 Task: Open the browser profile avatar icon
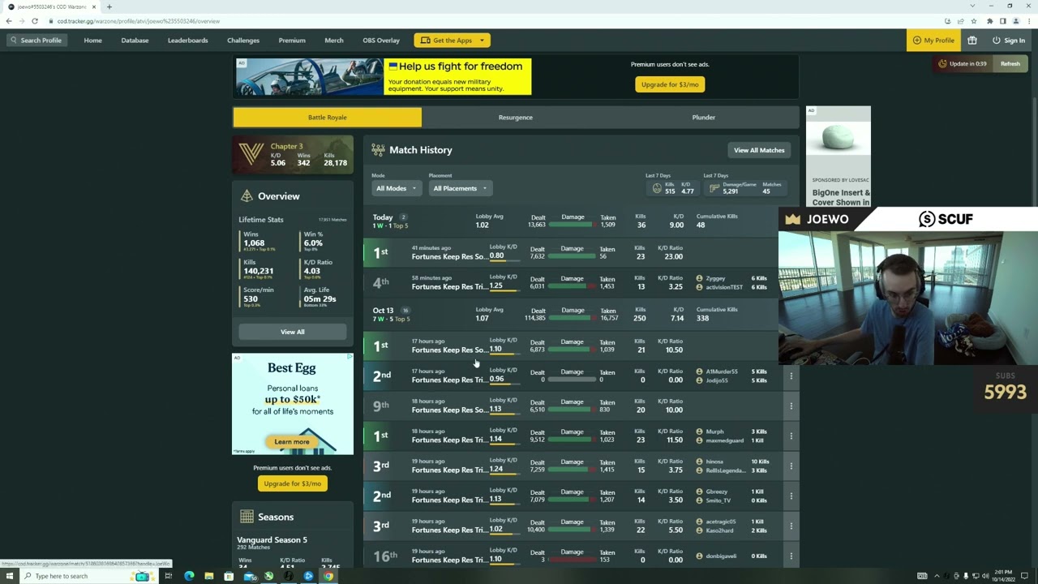pos(1015,21)
